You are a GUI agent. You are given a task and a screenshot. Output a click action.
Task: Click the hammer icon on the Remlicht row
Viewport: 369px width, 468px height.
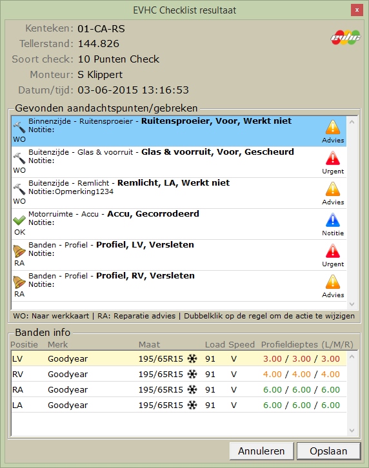point(19,190)
